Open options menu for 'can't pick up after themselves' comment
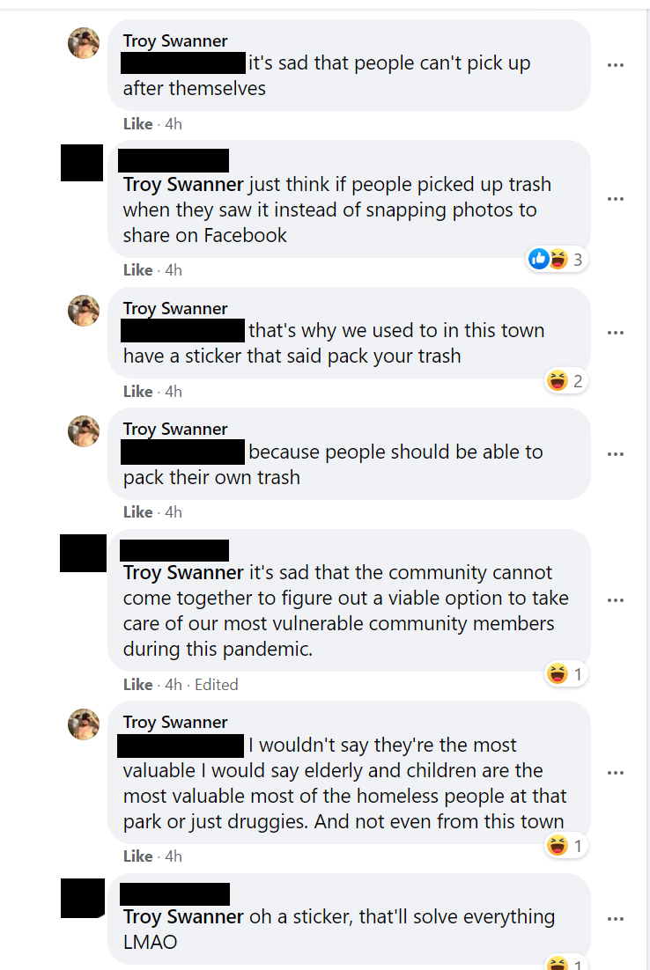 (x=616, y=65)
